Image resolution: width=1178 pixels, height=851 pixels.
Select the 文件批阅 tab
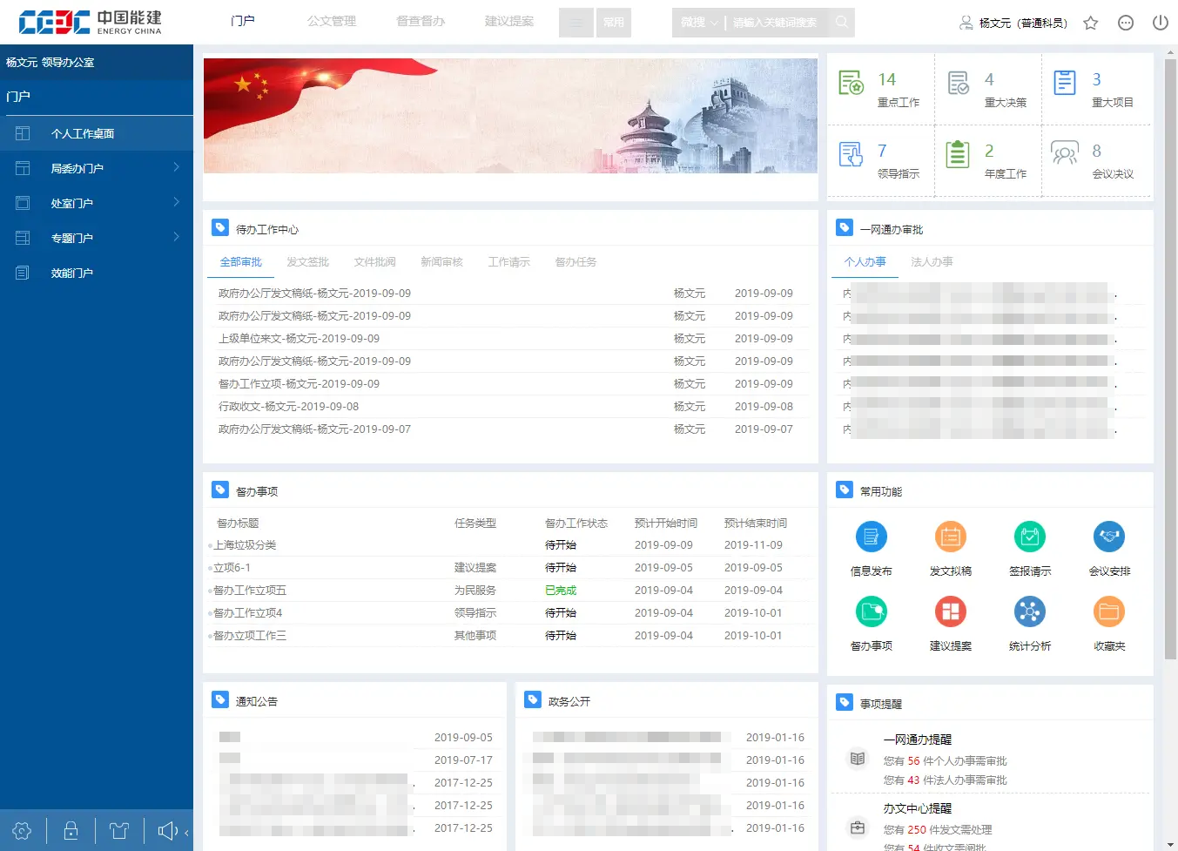[374, 262]
